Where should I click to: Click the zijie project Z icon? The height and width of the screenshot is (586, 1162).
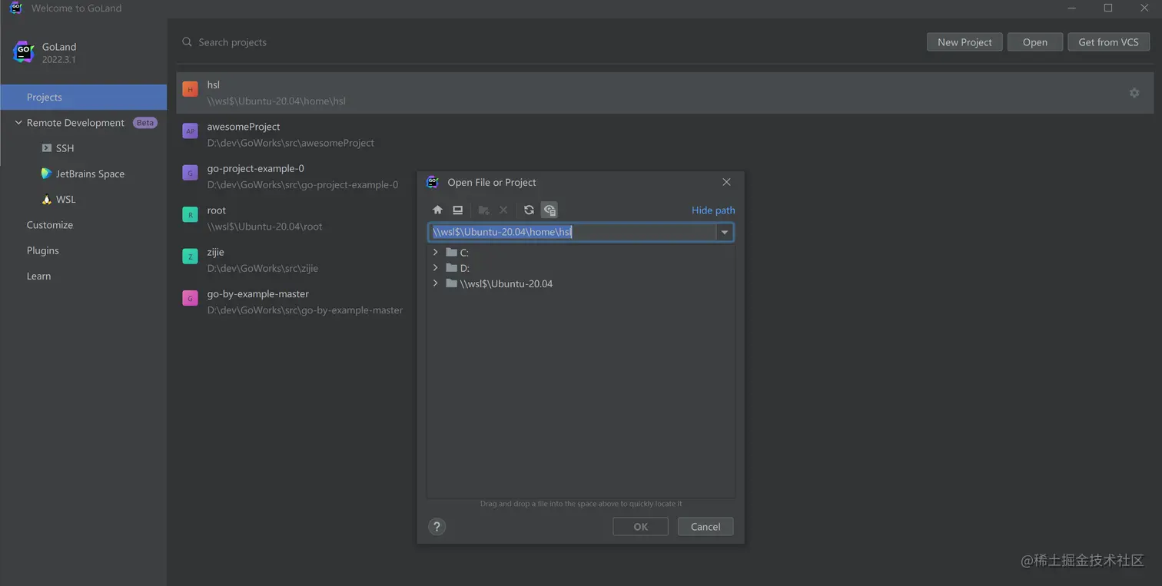(x=190, y=257)
